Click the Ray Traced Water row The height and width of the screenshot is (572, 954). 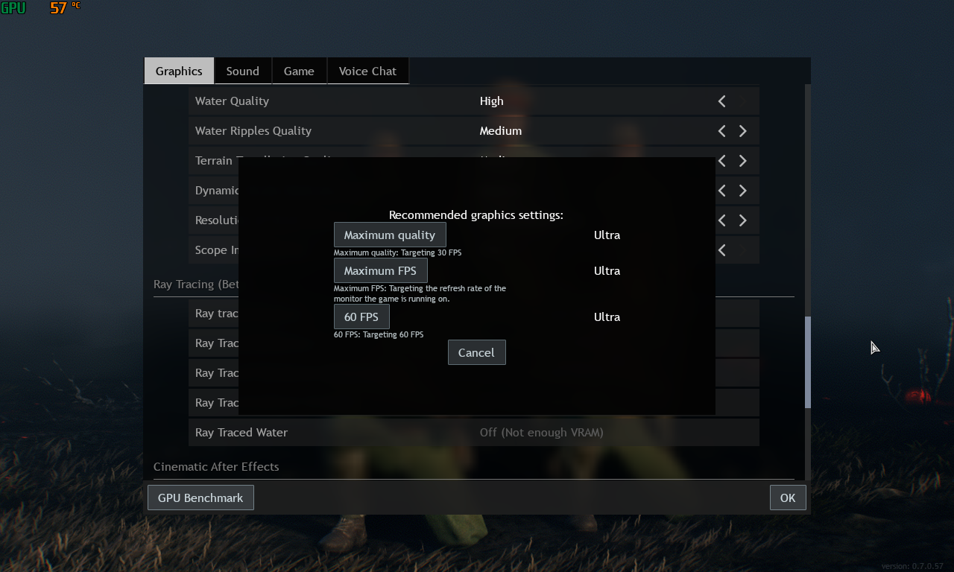tap(474, 432)
